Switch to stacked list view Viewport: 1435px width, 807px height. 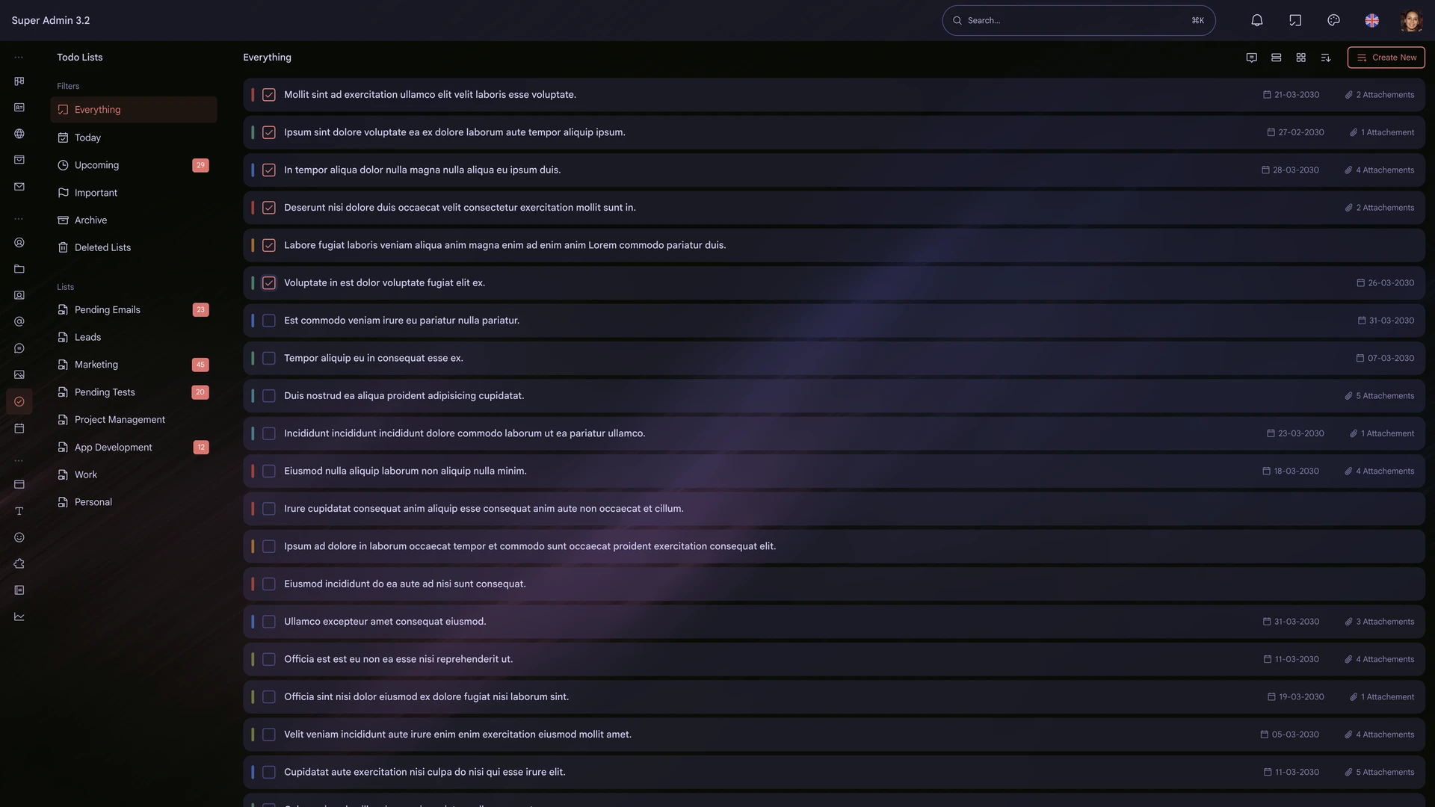tap(1277, 58)
